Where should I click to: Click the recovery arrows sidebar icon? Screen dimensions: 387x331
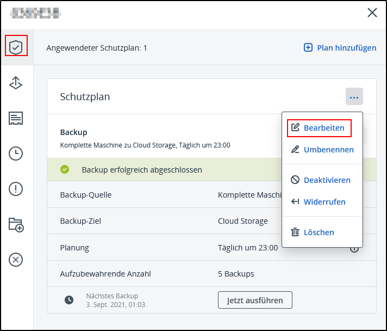16,82
